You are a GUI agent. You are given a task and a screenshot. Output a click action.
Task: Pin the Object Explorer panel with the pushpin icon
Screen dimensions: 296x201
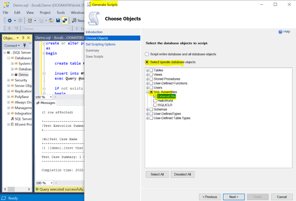23,38
